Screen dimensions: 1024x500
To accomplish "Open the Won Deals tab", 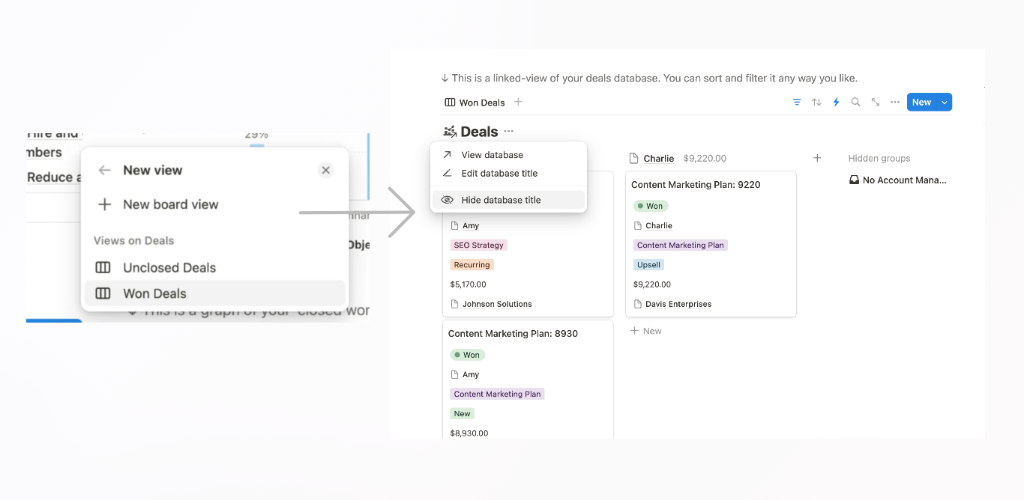I will point(475,103).
